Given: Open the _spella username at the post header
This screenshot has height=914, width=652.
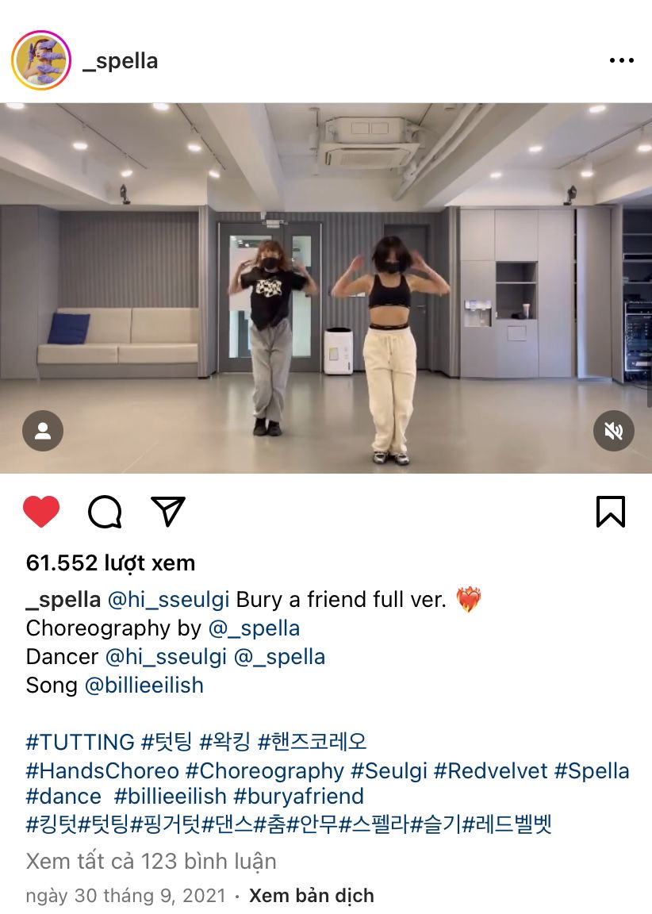Looking at the screenshot, I should 120,60.
